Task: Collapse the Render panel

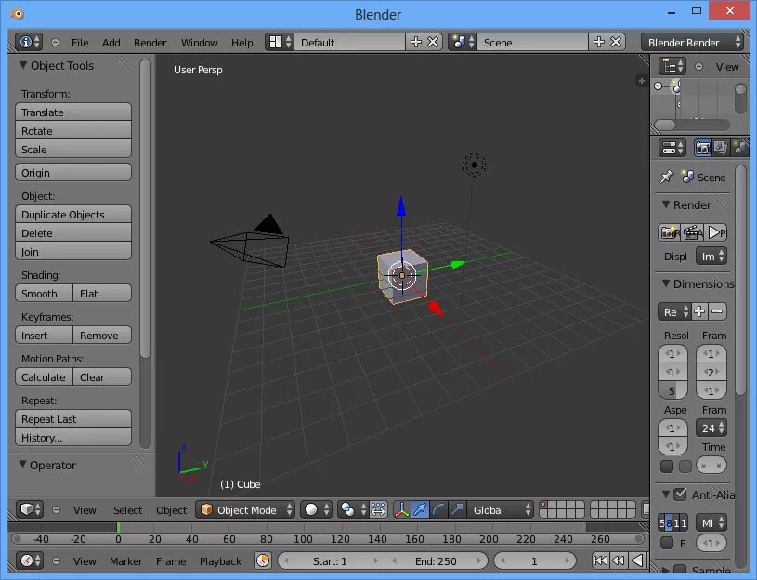Action: [666, 204]
